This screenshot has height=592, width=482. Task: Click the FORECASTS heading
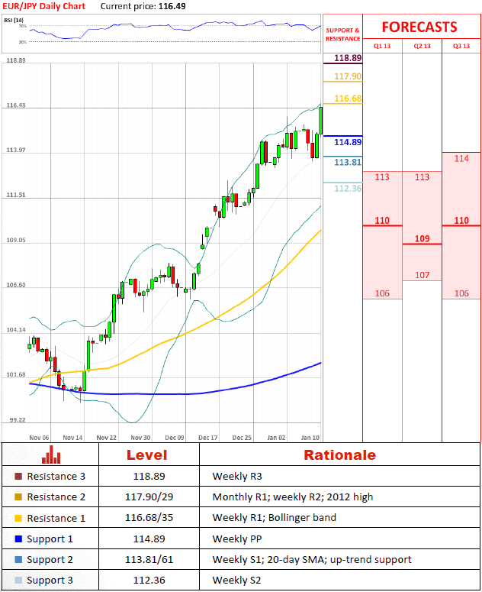point(419,27)
